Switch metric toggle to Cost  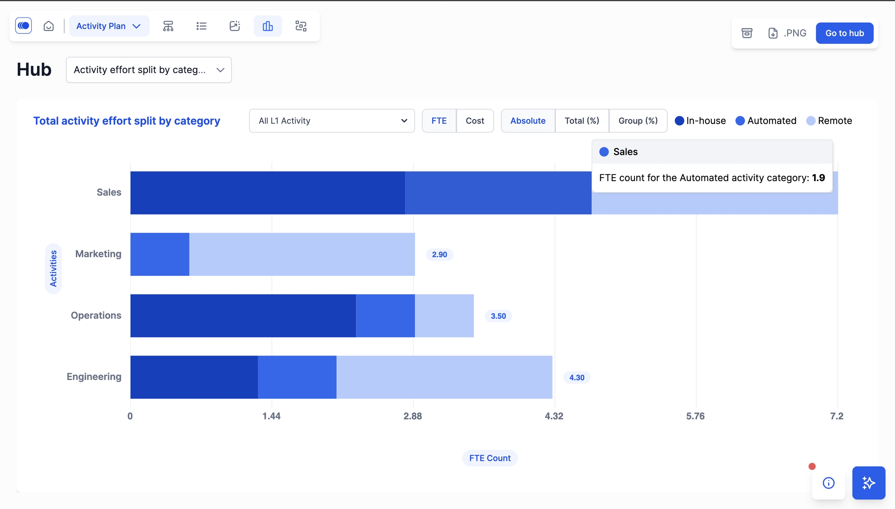475,121
